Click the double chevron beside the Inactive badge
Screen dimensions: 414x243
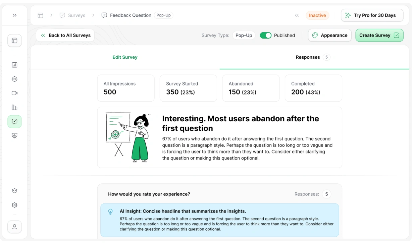point(297,15)
